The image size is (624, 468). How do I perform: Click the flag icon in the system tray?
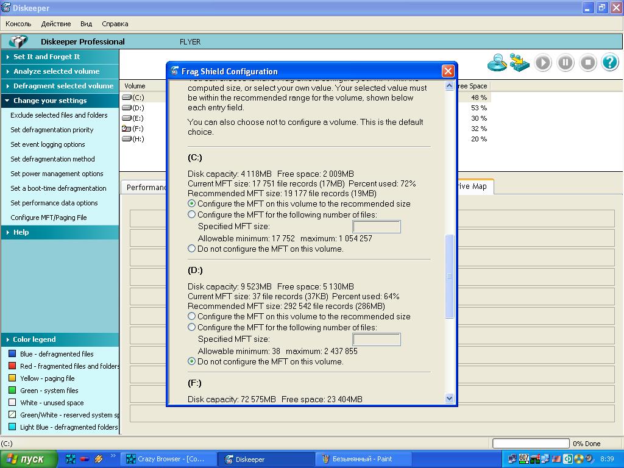(x=556, y=459)
